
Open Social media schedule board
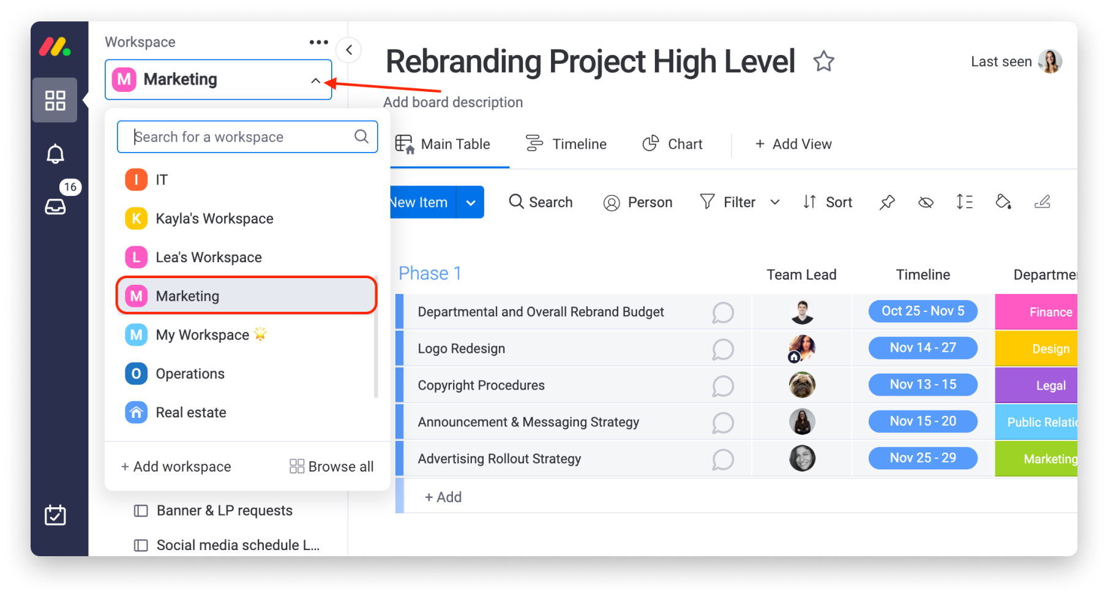(x=227, y=545)
